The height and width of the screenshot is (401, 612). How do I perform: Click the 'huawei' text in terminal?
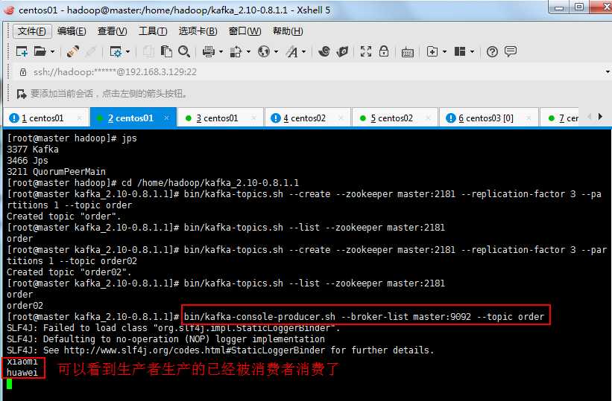click(22, 373)
